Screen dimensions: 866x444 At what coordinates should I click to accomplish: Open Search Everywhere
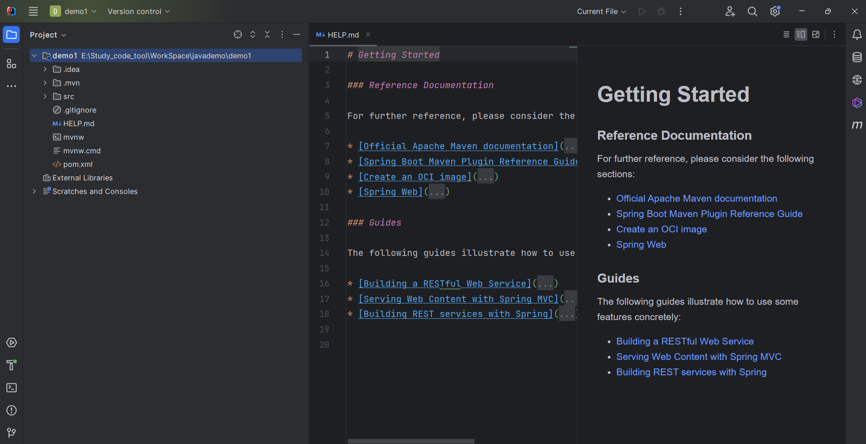(752, 11)
